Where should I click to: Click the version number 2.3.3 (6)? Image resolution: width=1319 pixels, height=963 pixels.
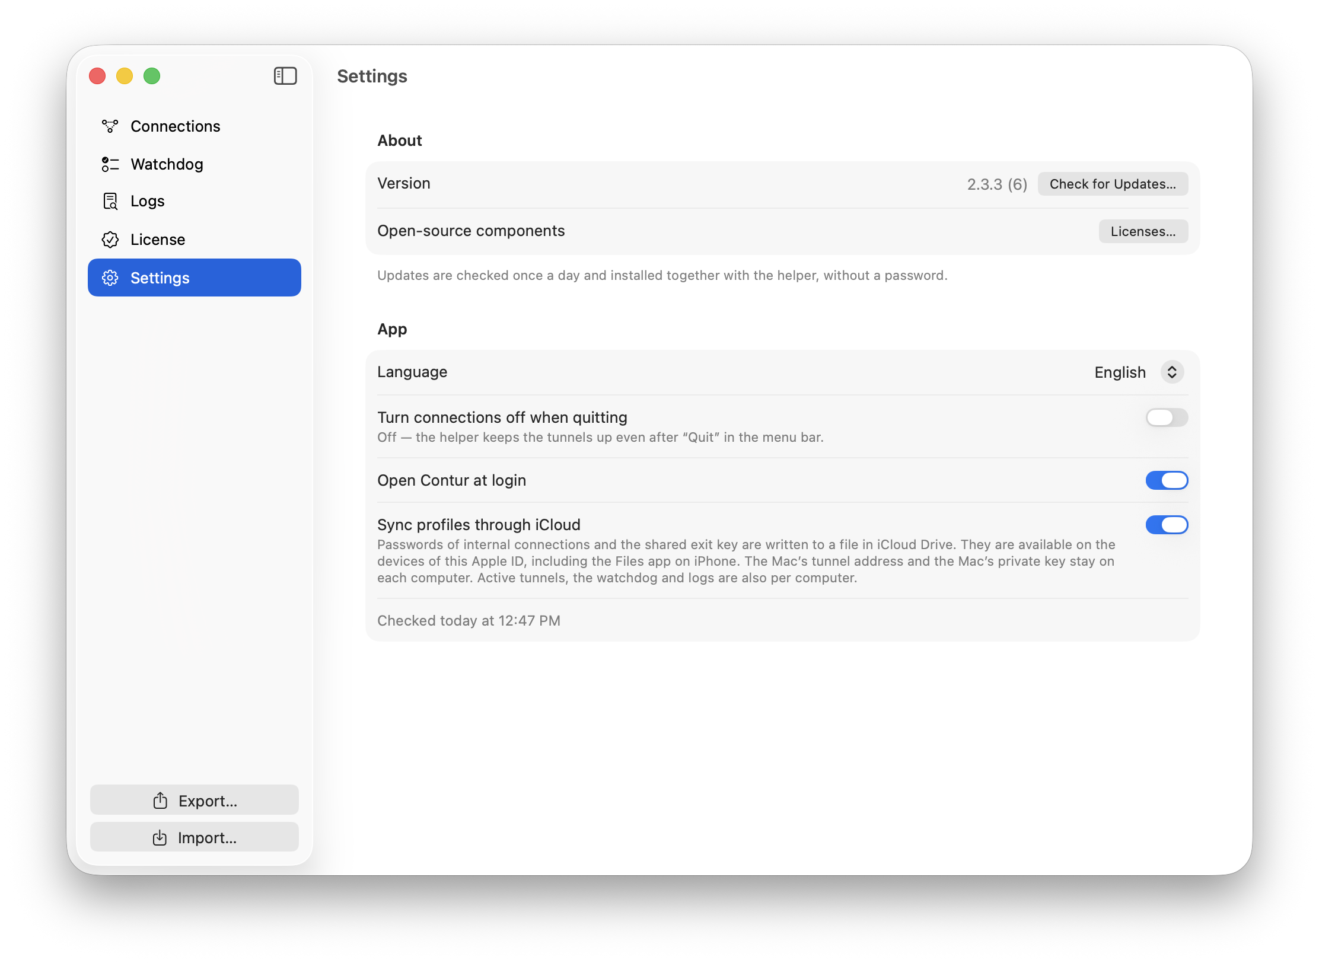(997, 184)
